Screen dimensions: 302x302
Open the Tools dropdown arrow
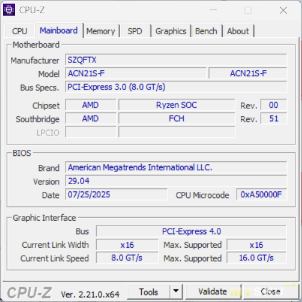(x=176, y=291)
